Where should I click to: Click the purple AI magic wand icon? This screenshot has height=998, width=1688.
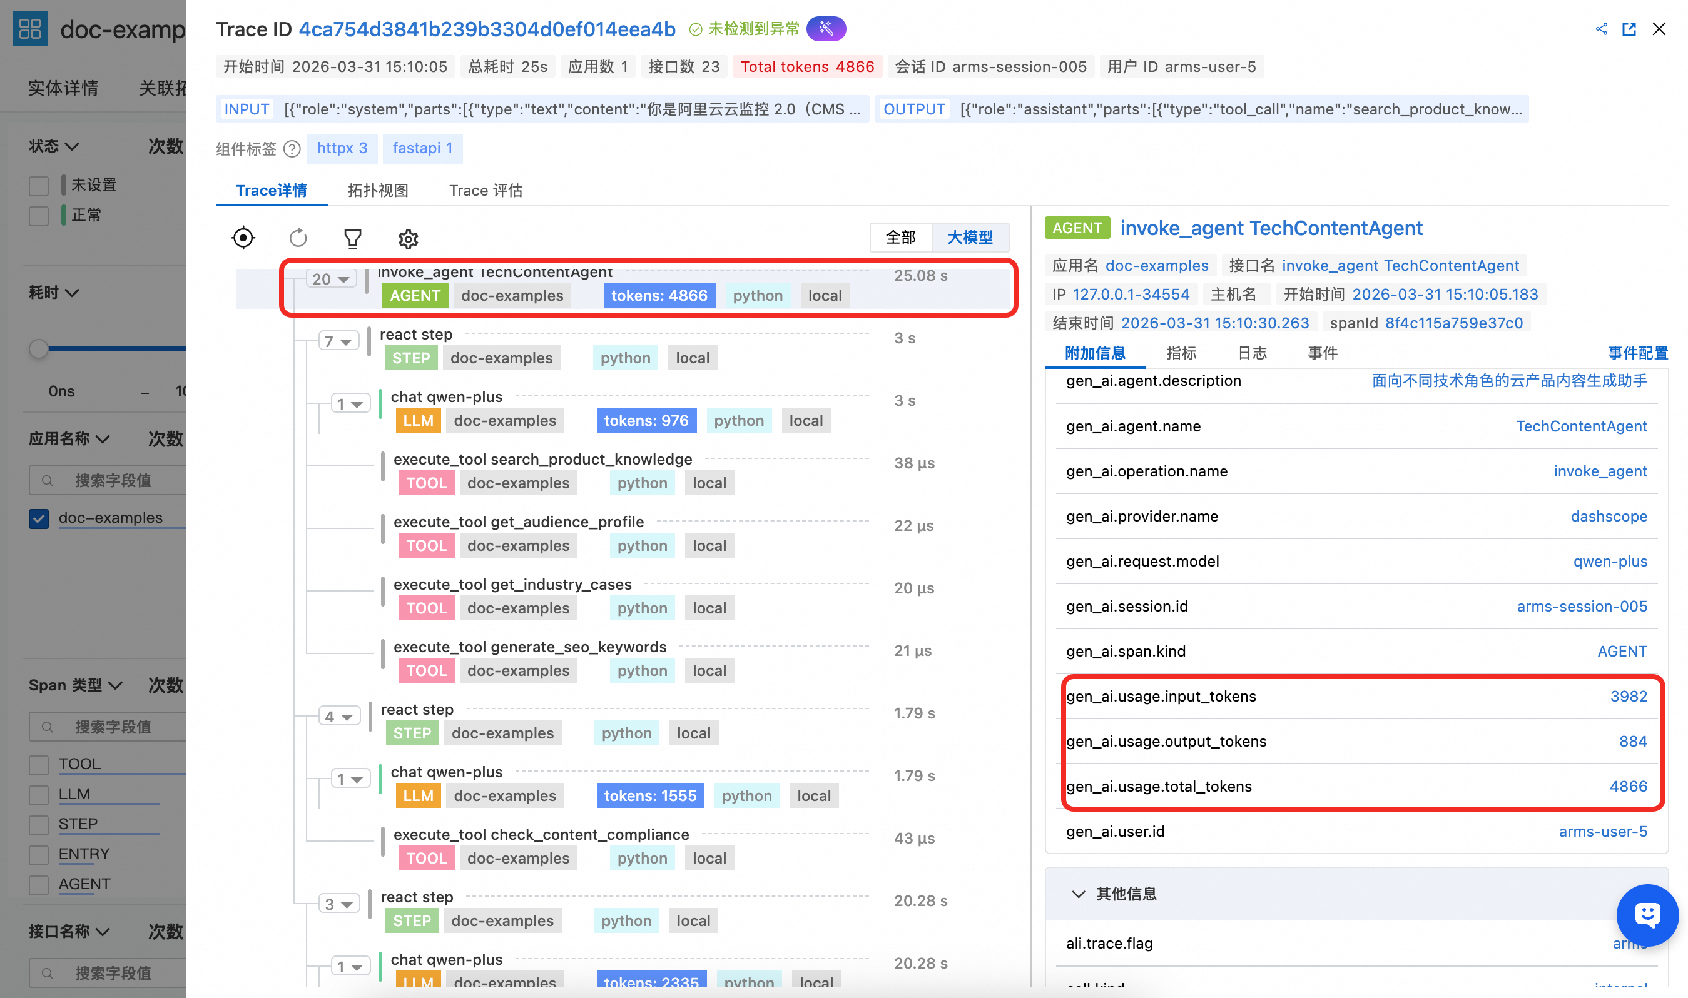click(825, 29)
